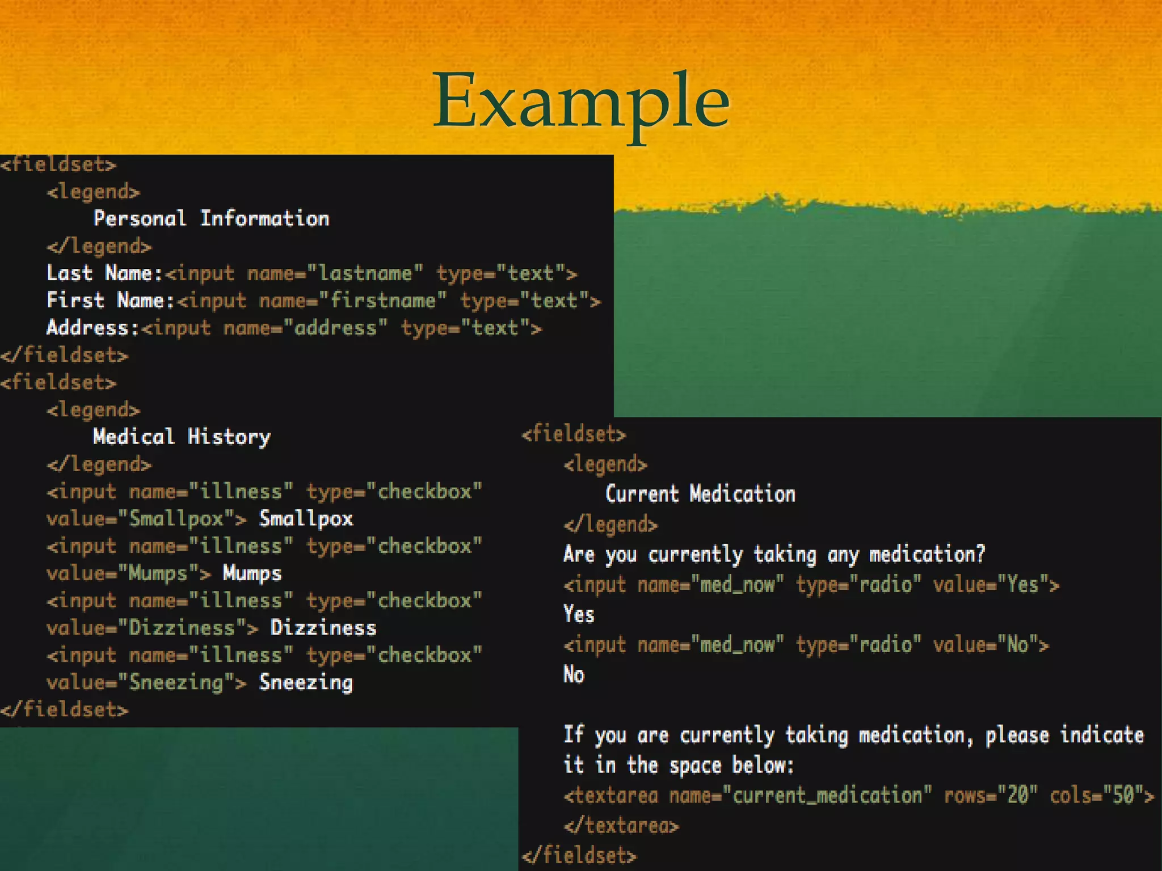
Task: Click the "Address:" label in the code
Action: click(93, 327)
